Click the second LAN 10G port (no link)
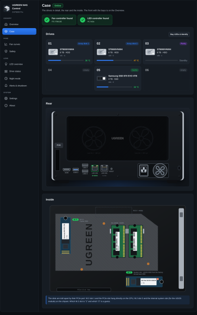Screen dimensions: 197x315 click(x=104, y=168)
